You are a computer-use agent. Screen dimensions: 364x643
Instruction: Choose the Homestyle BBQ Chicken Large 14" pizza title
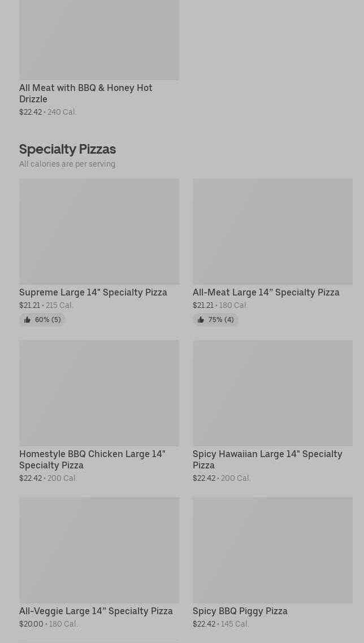tap(92, 459)
